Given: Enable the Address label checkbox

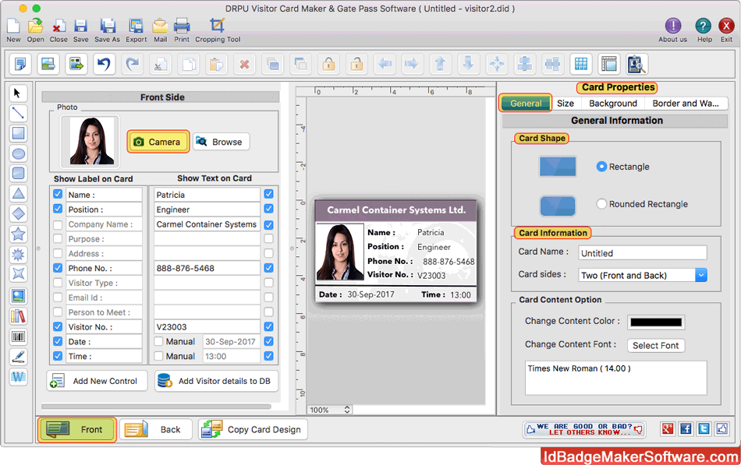Looking at the screenshot, I should 58,253.
